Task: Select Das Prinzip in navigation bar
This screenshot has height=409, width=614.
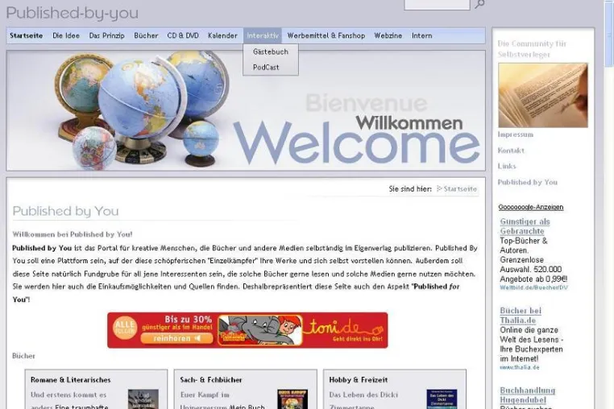Action: click(x=106, y=35)
